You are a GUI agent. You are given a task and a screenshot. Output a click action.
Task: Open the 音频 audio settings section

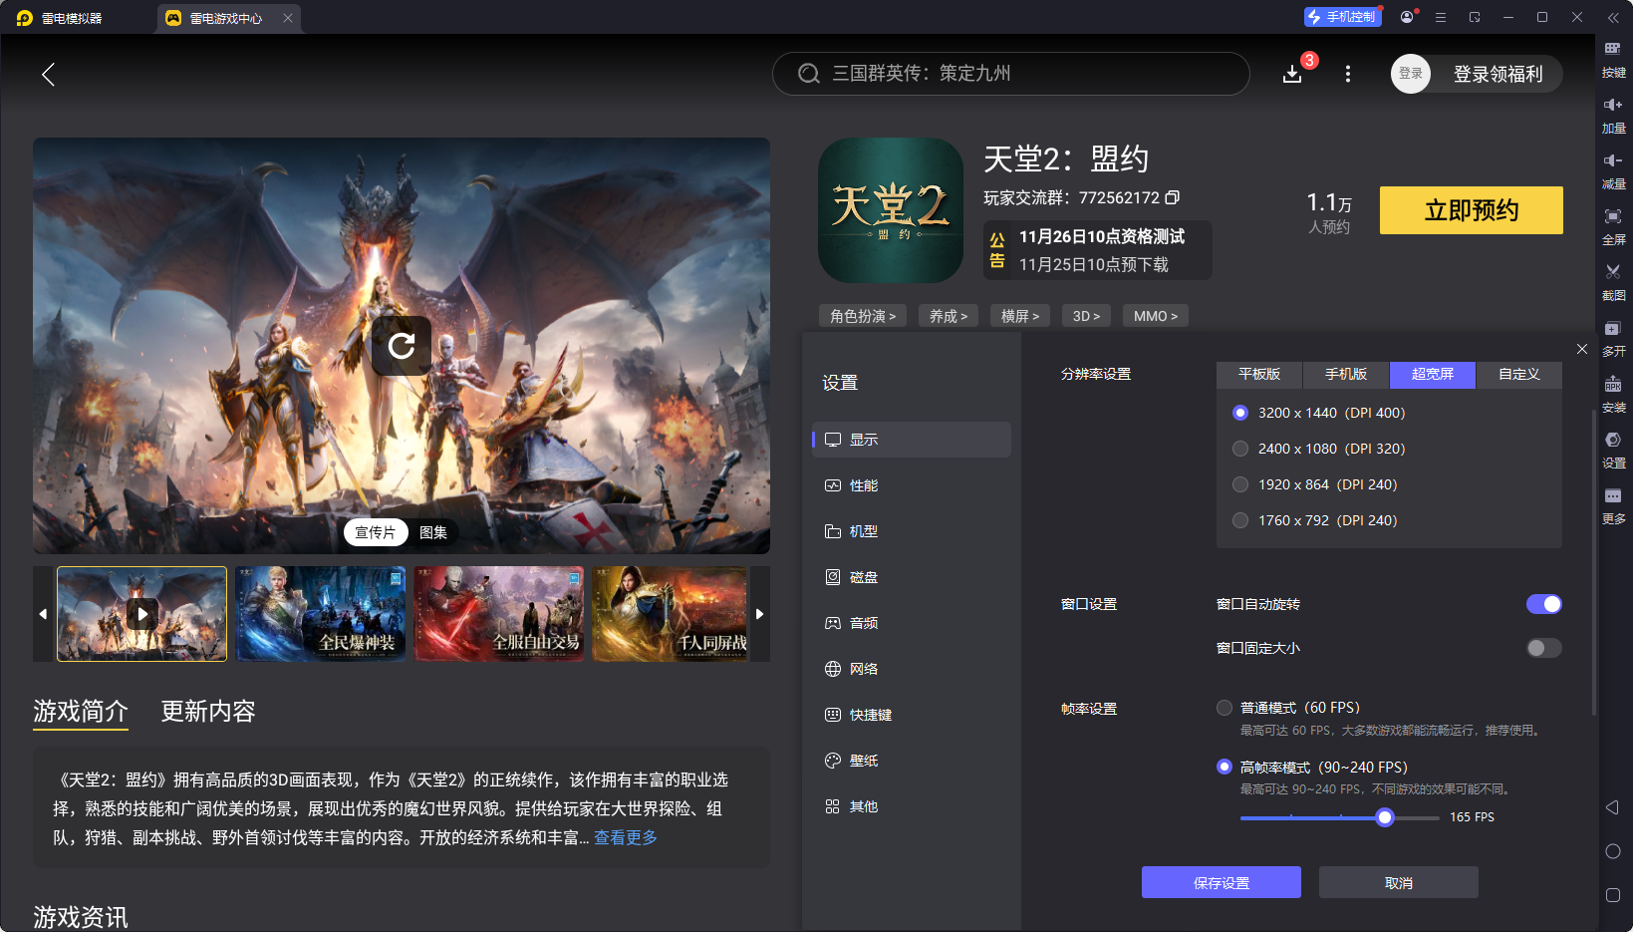pyautogui.click(x=863, y=622)
